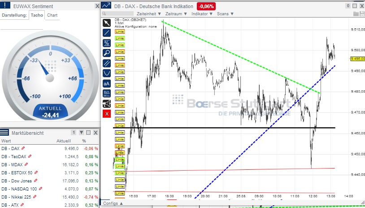Select the DB - MDAX row
365x208 pixels.
50,164
